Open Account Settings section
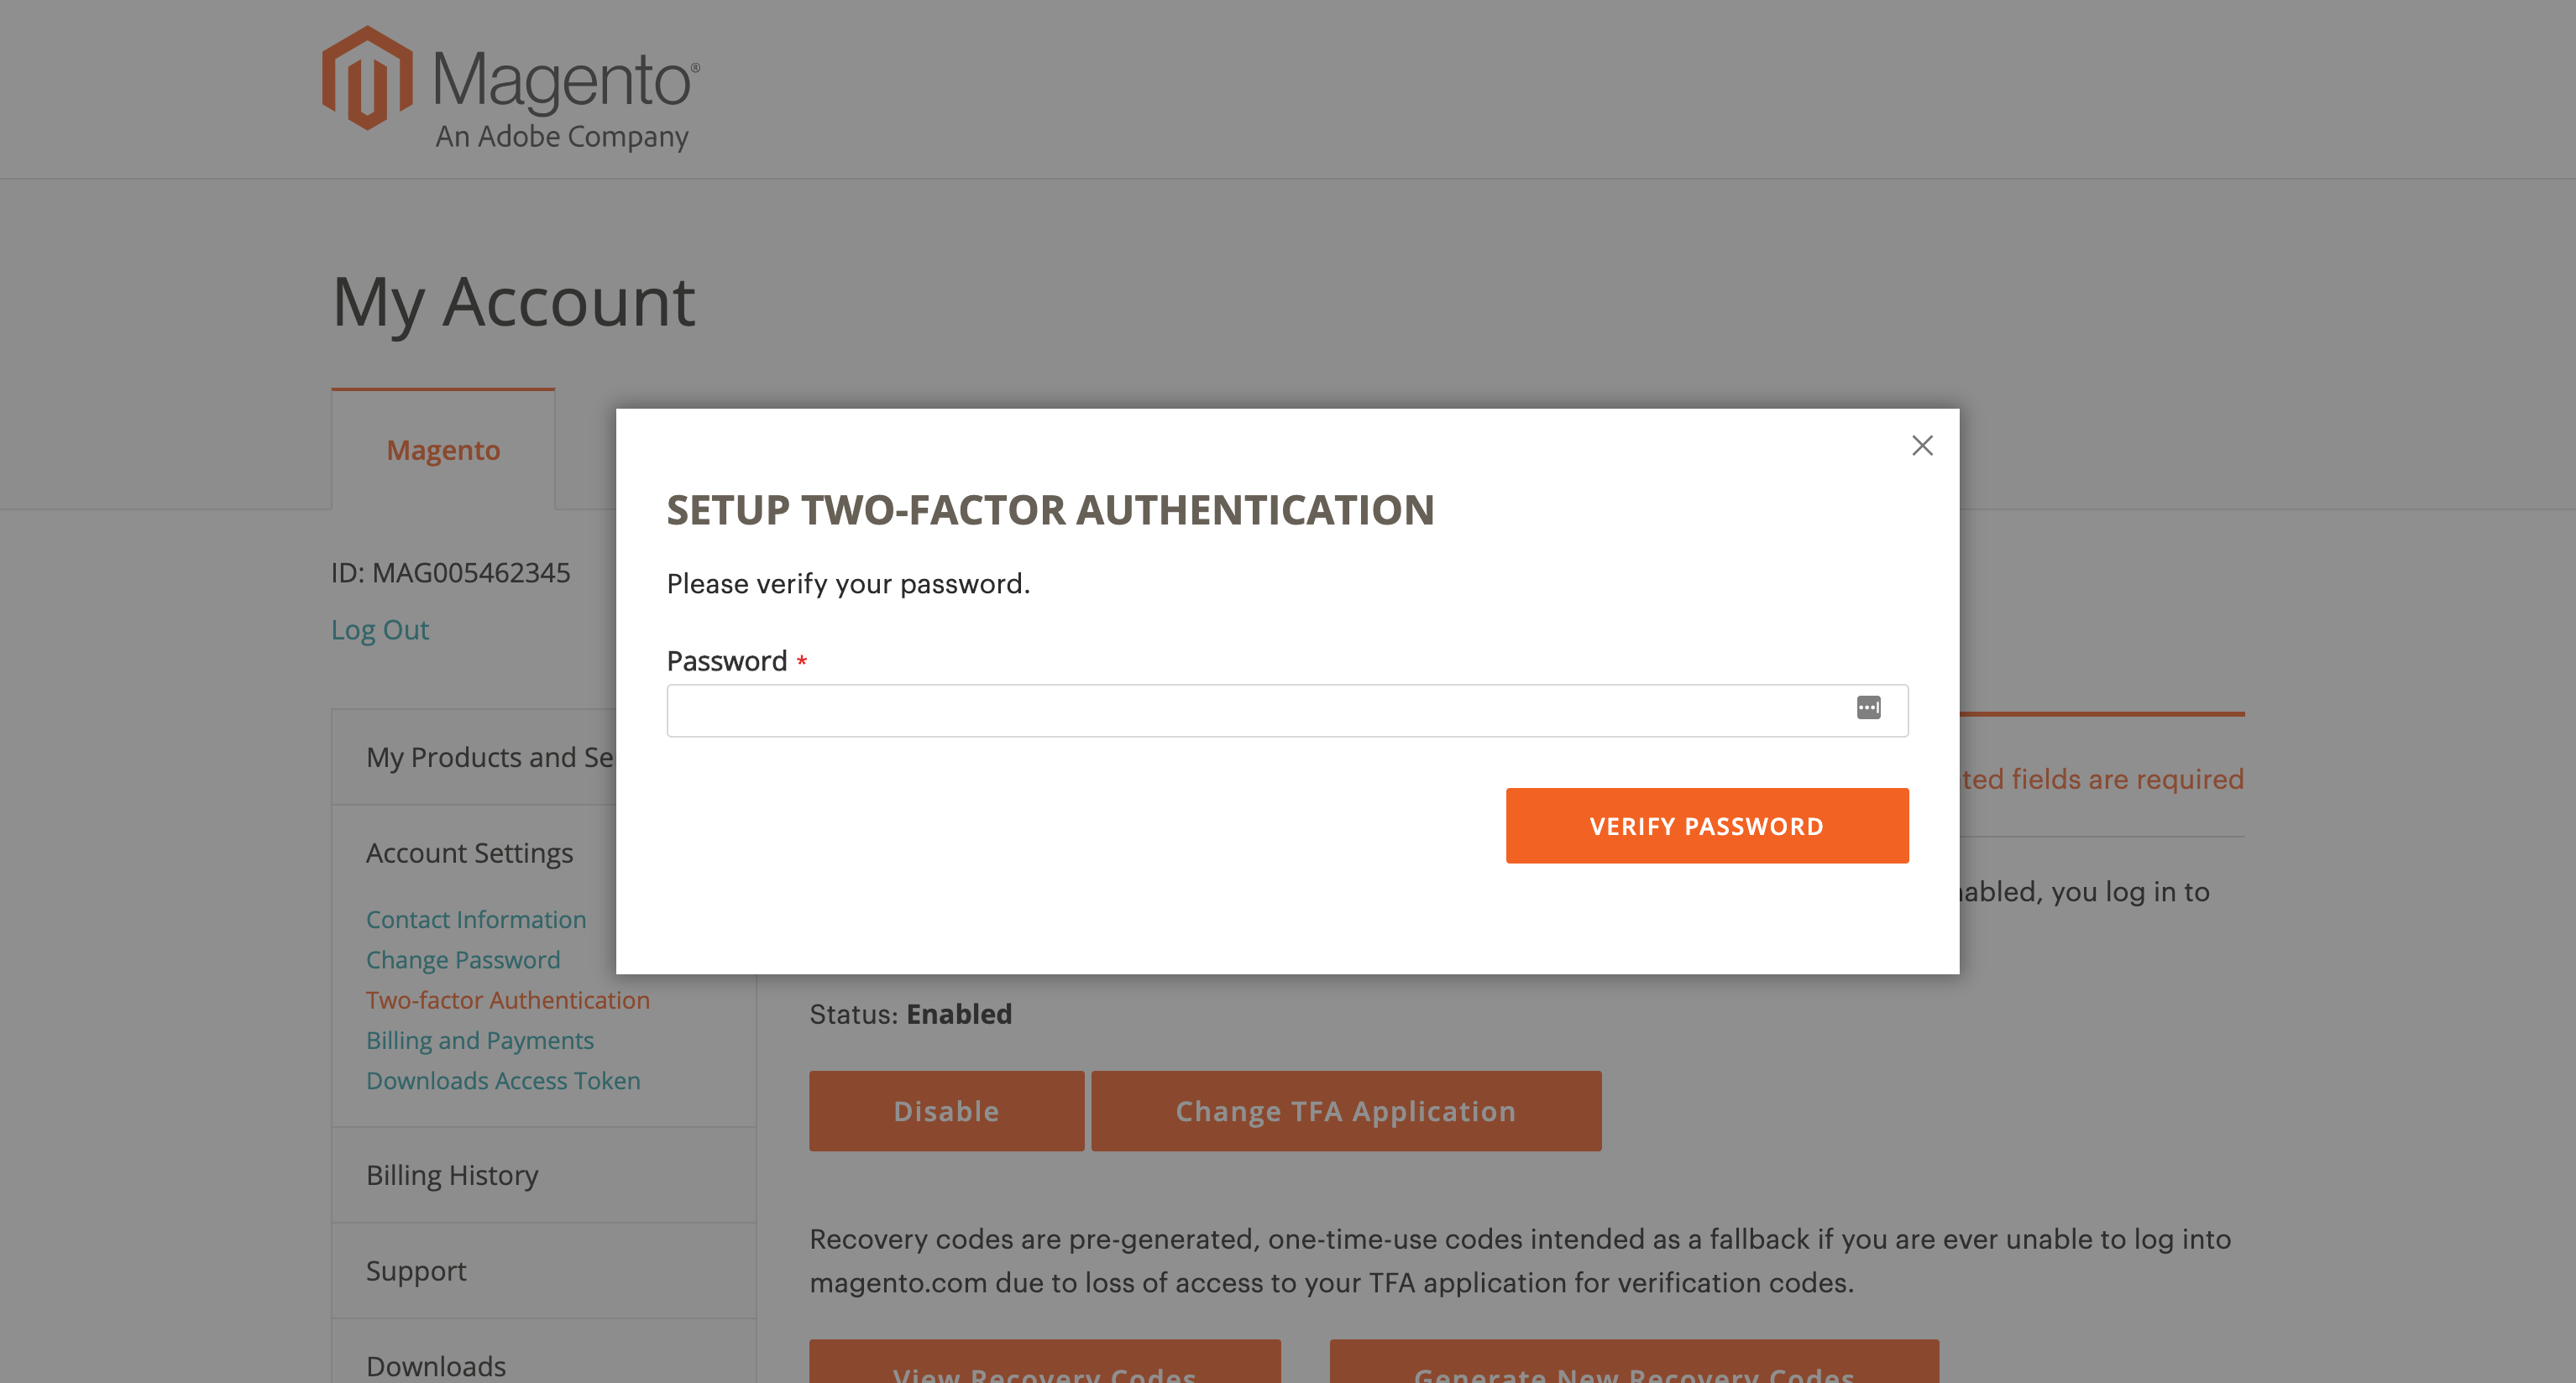 469,853
